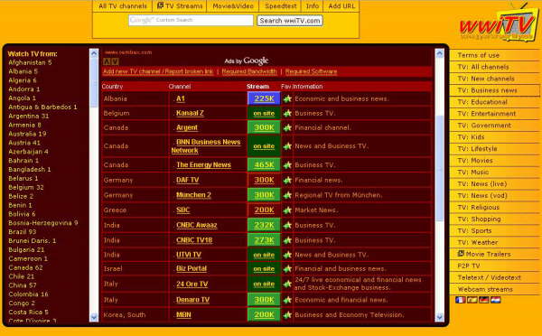This screenshot has width=542, height=336.
Task: Select Canada 62 in country list
Action: click(25, 267)
